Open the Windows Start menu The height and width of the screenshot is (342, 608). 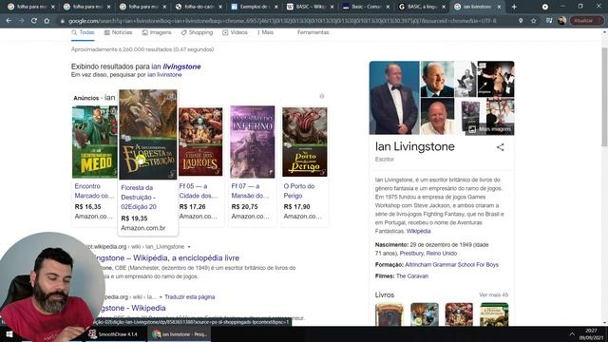coord(9,334)
